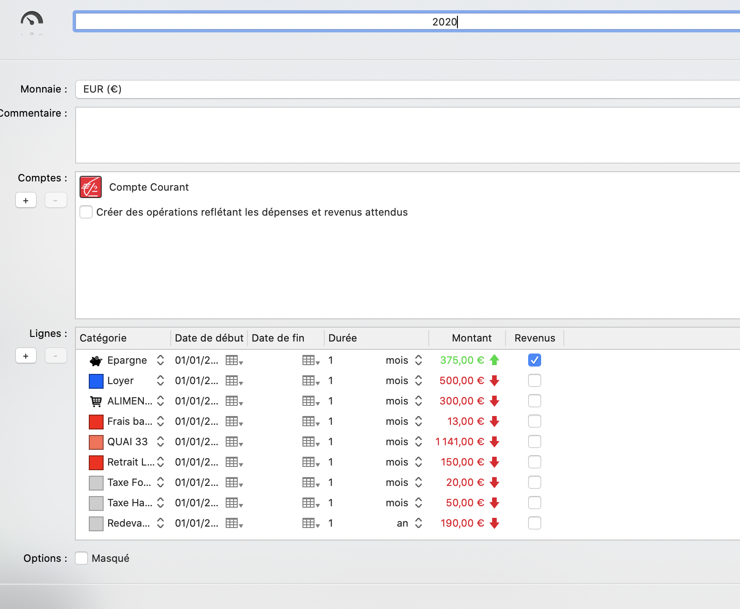The width and height of the screenshot is (740, 609).
Task: Click red down arrow on Redeva amount
Action: [x=494, y=523]
